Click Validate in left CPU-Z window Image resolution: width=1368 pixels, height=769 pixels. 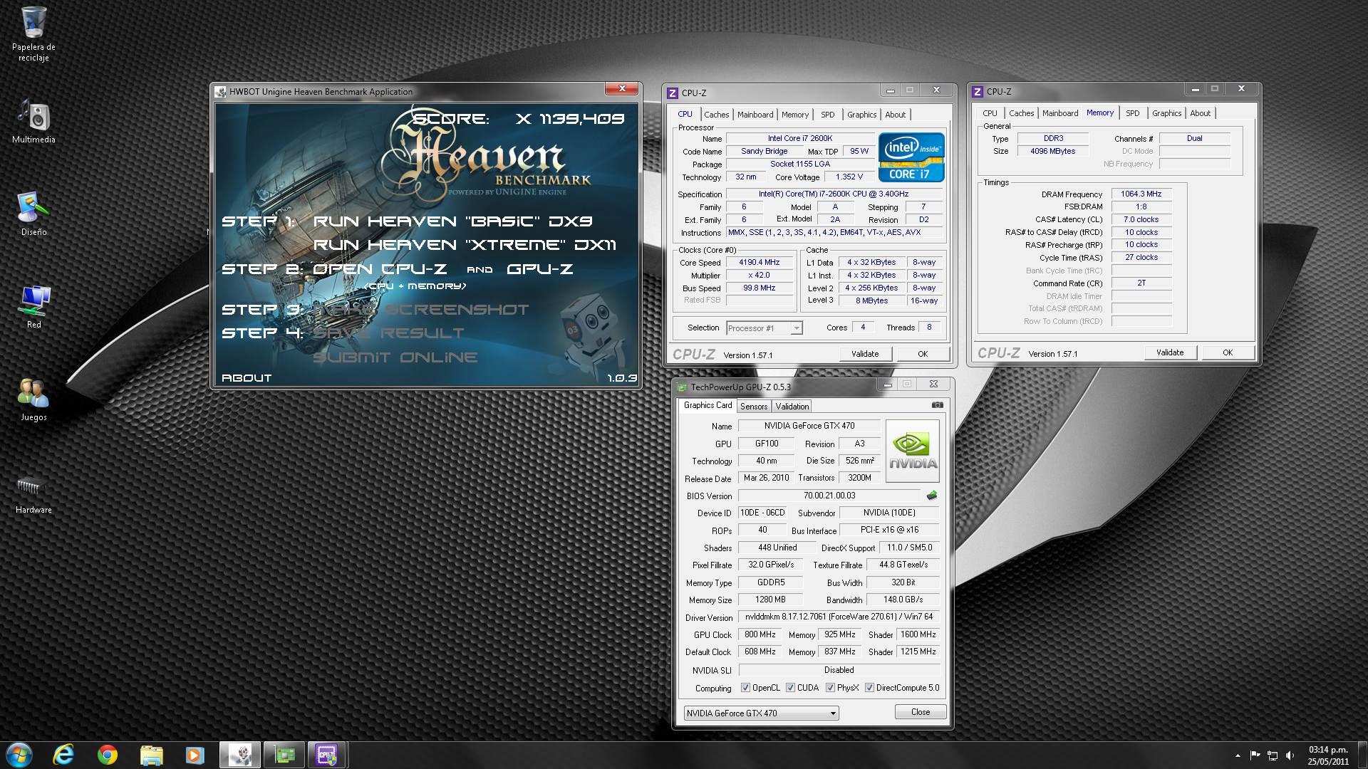point(865,354)
